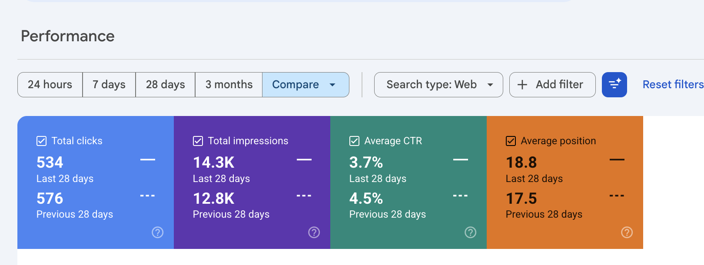Open help icon on Average CTR card
This screenshot has width=704, height=265.
pyautogui.click(x=471, y=232)
